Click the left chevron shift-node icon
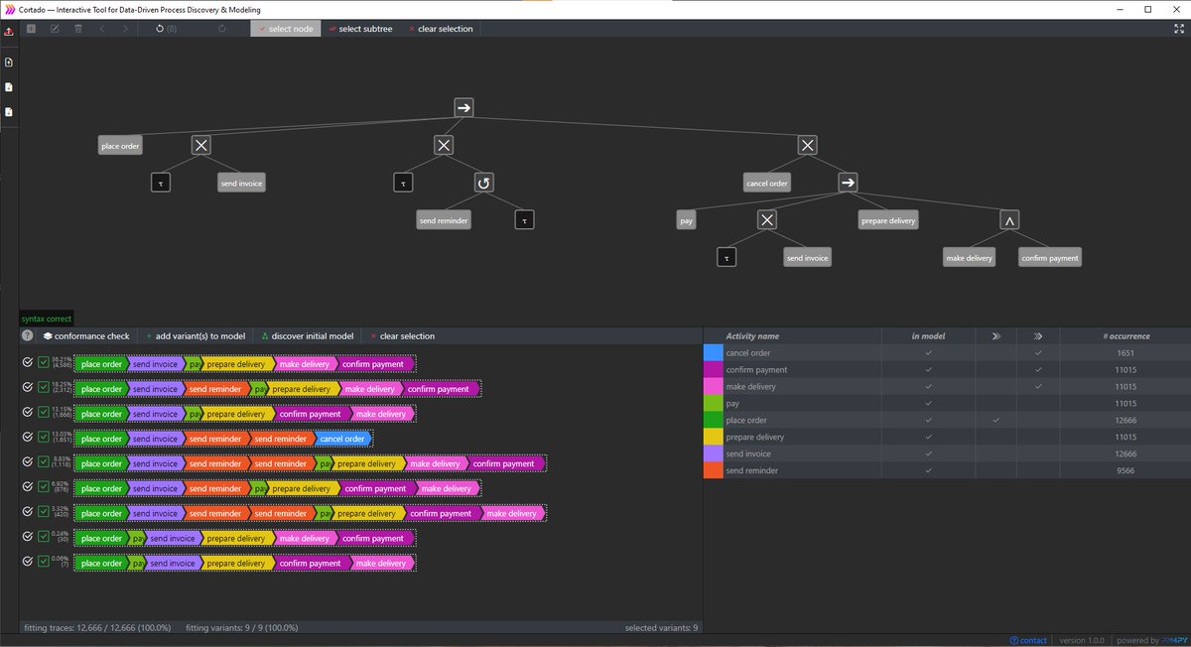The image size is (1191, 647). 101,29
